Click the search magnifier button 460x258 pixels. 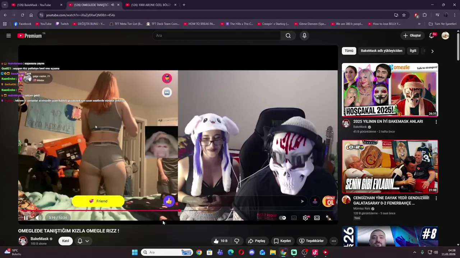point(288,35)
